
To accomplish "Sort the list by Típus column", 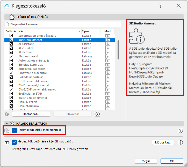I will [x=91, y=31].
